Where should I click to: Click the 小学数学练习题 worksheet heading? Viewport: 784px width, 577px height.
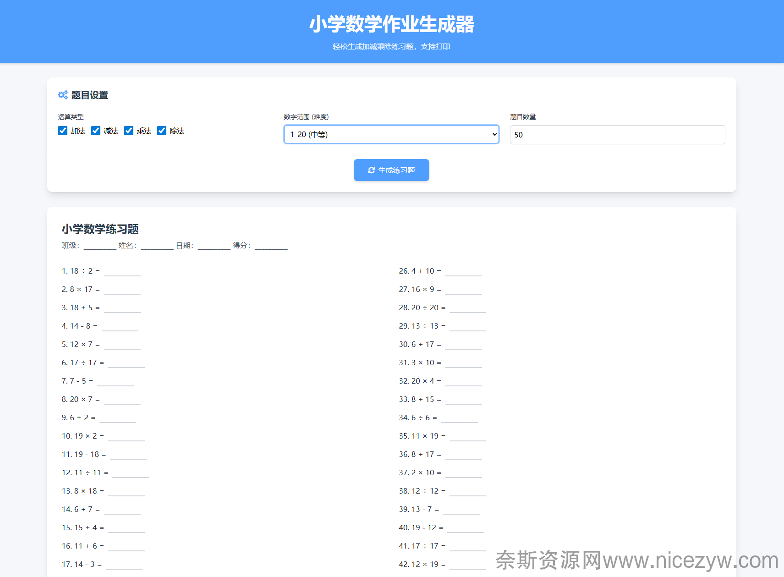pyautogui.click(x=100, y=229)
